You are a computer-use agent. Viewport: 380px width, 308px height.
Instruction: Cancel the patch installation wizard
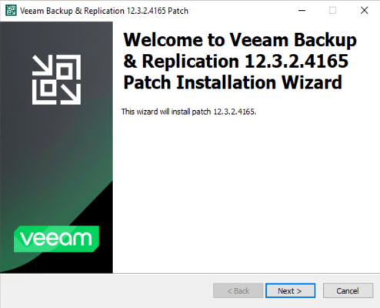(x=348, y=291)
